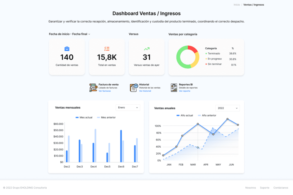Toggle Mes actual legend in monthly chart
293x195 pixels.
point(84,117)
